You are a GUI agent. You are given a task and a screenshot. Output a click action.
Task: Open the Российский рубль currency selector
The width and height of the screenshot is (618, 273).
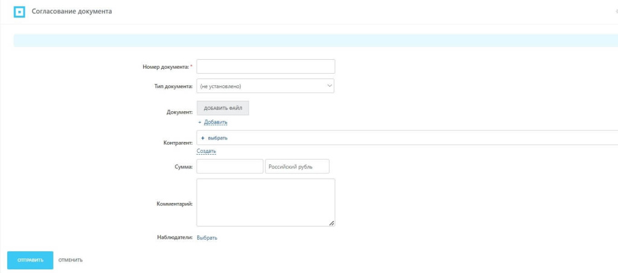tap(297, 166)
